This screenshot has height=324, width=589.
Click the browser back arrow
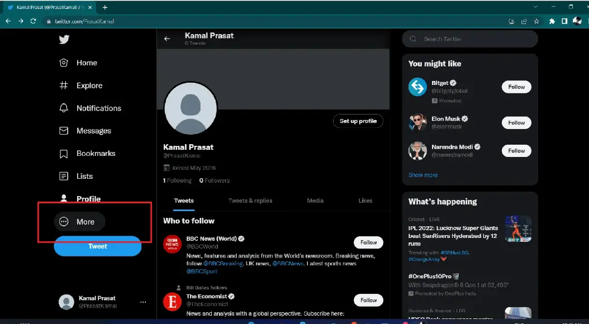tap(8, 21)
